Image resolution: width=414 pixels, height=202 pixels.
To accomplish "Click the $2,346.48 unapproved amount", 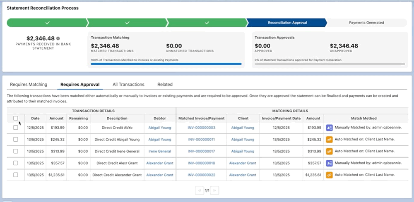I will click(344, 46).
